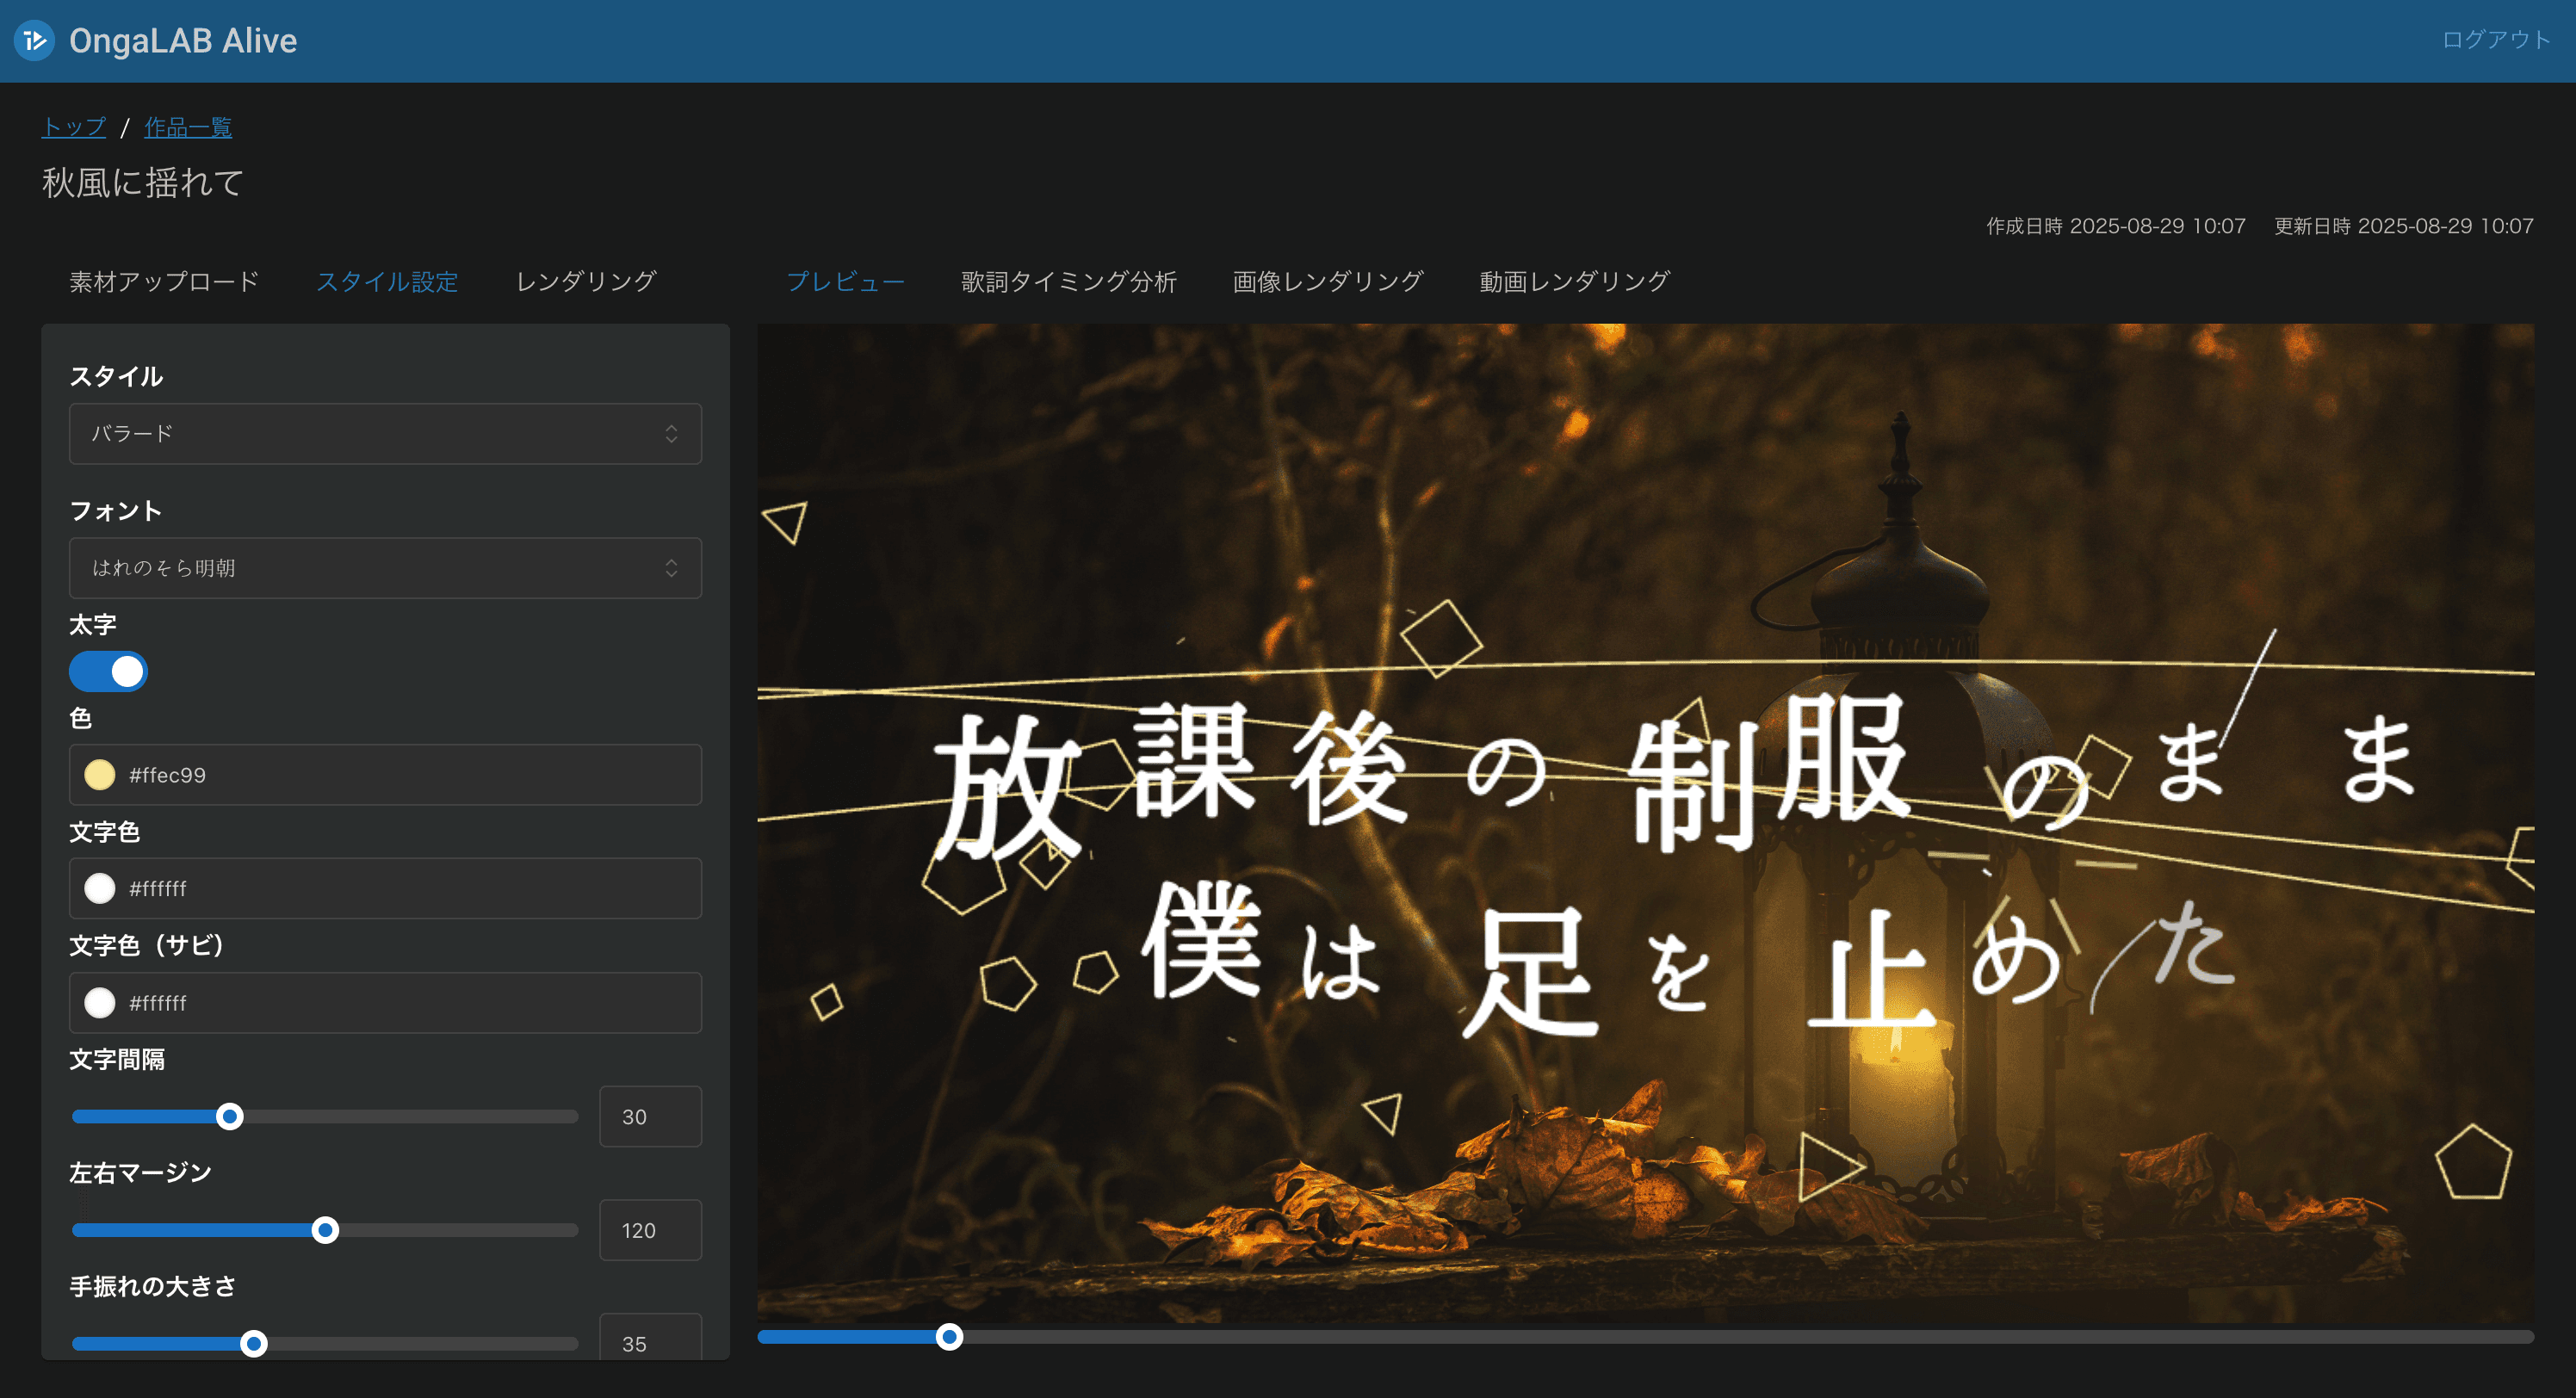This screenshot has width=2576, height=1398.
Task: Click the OngaLAB Alive logo icon
Action: coord(34,41)
